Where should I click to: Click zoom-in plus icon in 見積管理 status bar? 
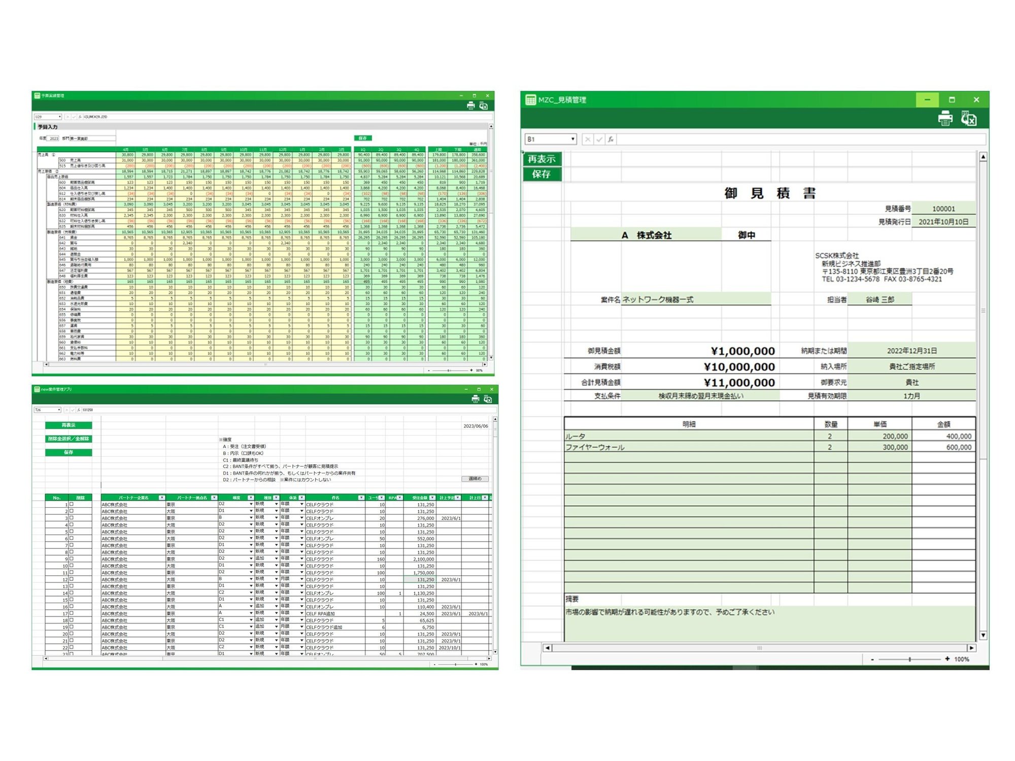pos(947,659)
